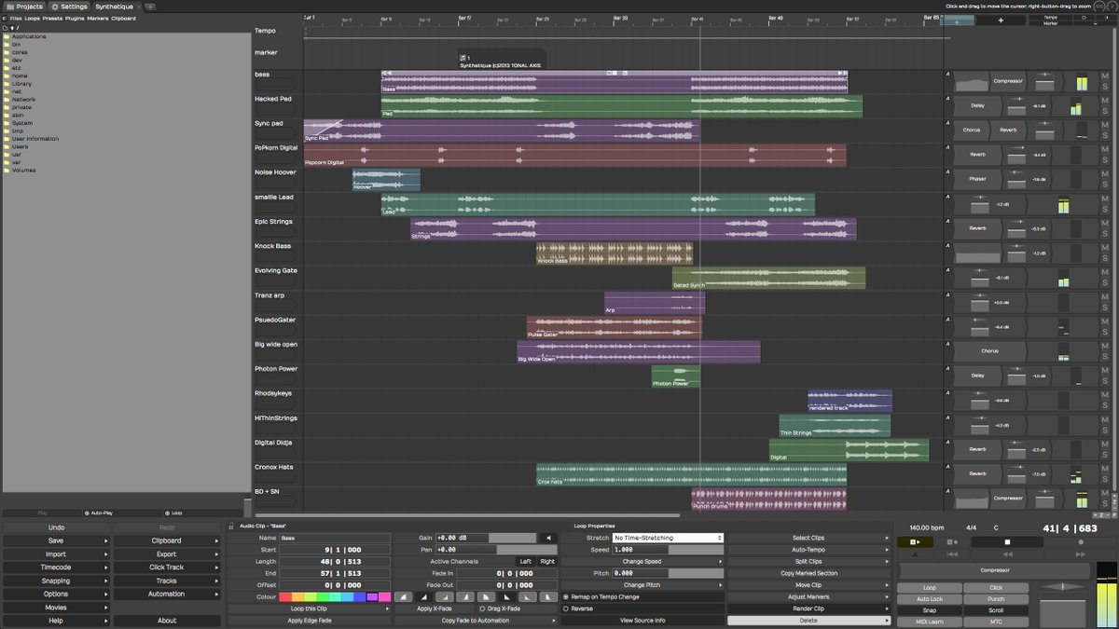Pick the pink colour swatch
Image resolution: width=1119 pixels, height=629 pixels.
pyautogui.click(x=384, y=596)
